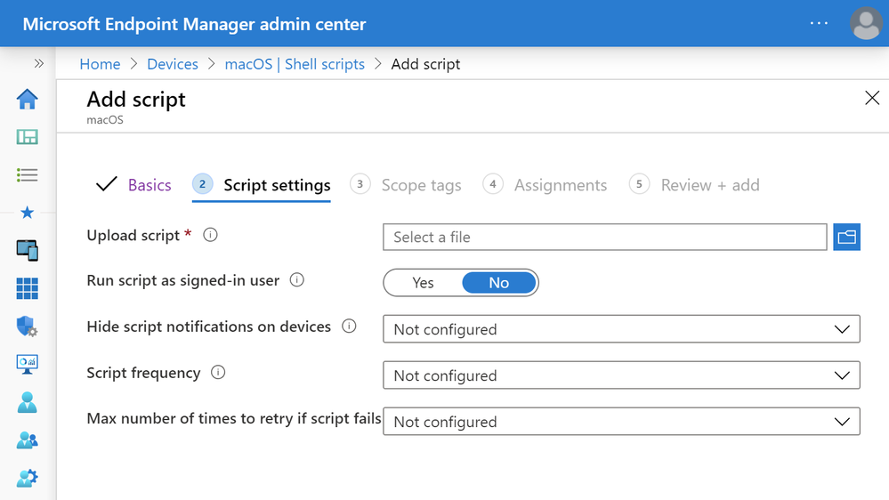Go to the Scope tags step
The width and height of the screenshot is (889, 500).
(406, 185)
